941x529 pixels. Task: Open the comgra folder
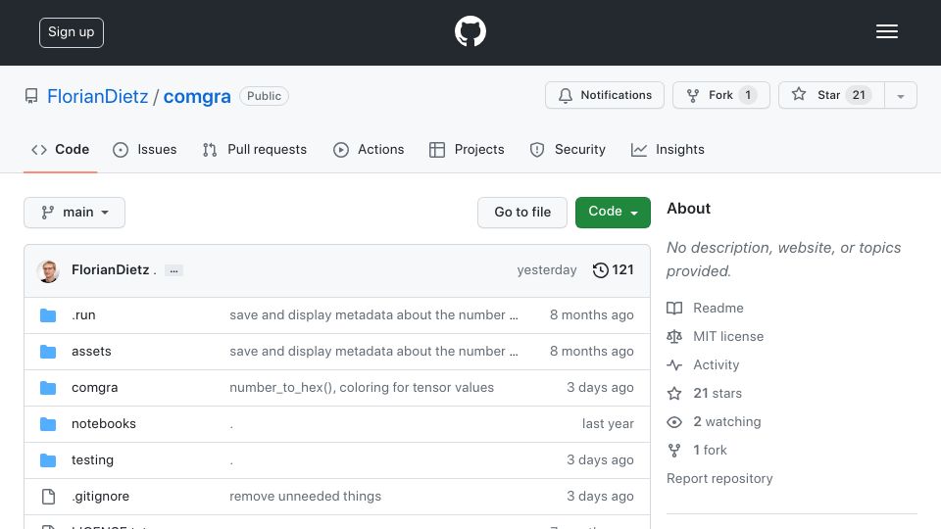click(x=94, y=388)
